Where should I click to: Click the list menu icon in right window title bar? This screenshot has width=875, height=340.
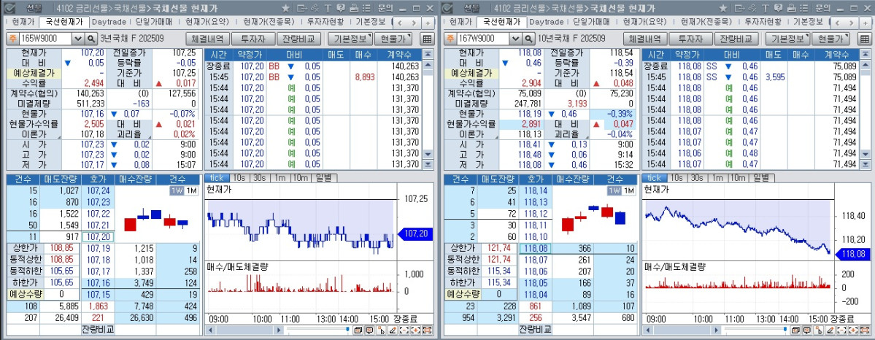[803, 8]
